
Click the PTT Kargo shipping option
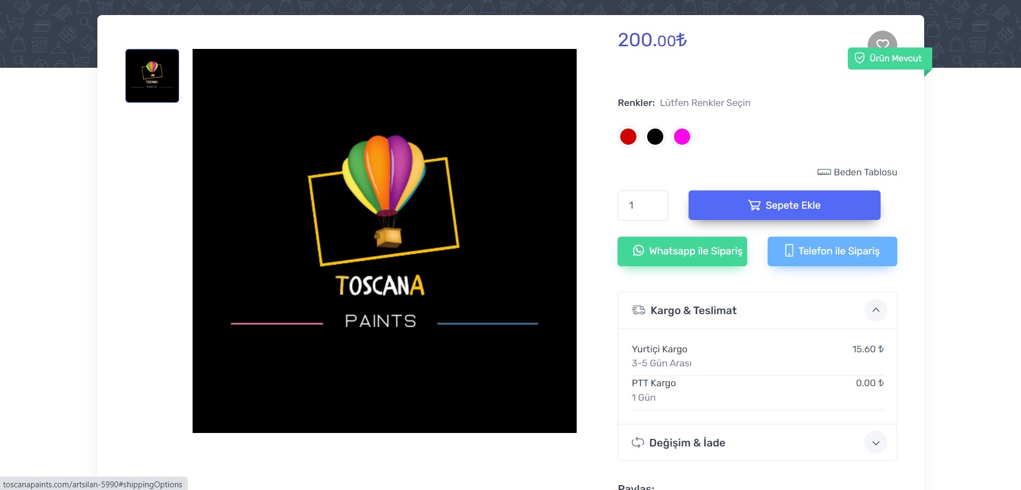click(x=757, y=390)
